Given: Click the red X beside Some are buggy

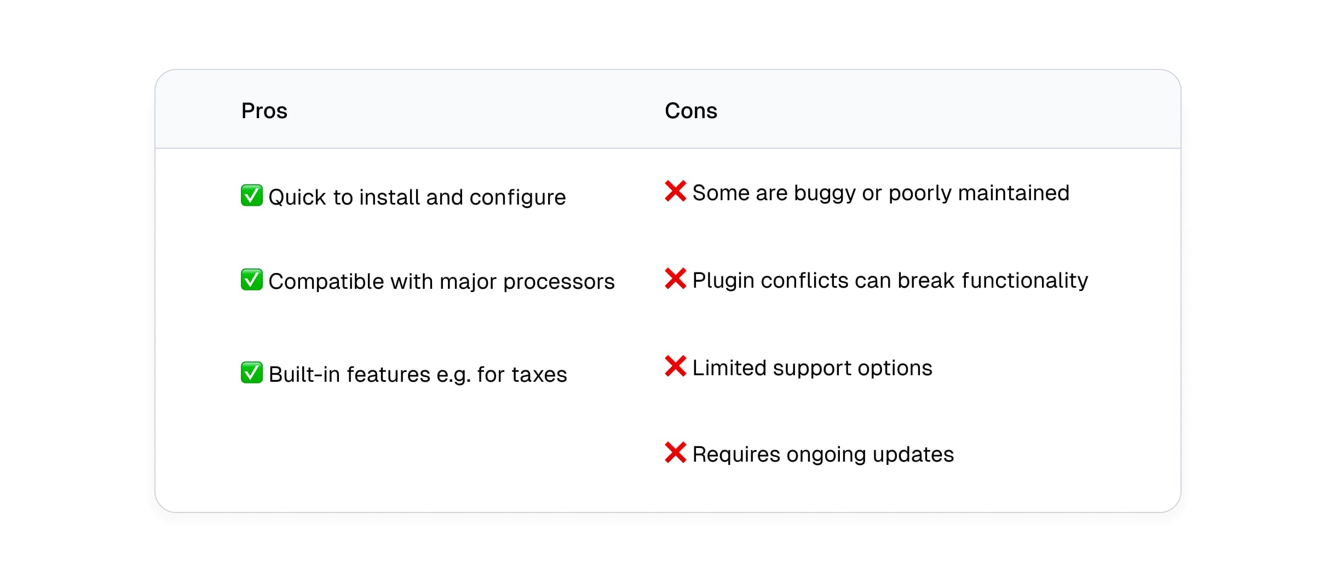Looking at the screenshot, I should point(675,191).
